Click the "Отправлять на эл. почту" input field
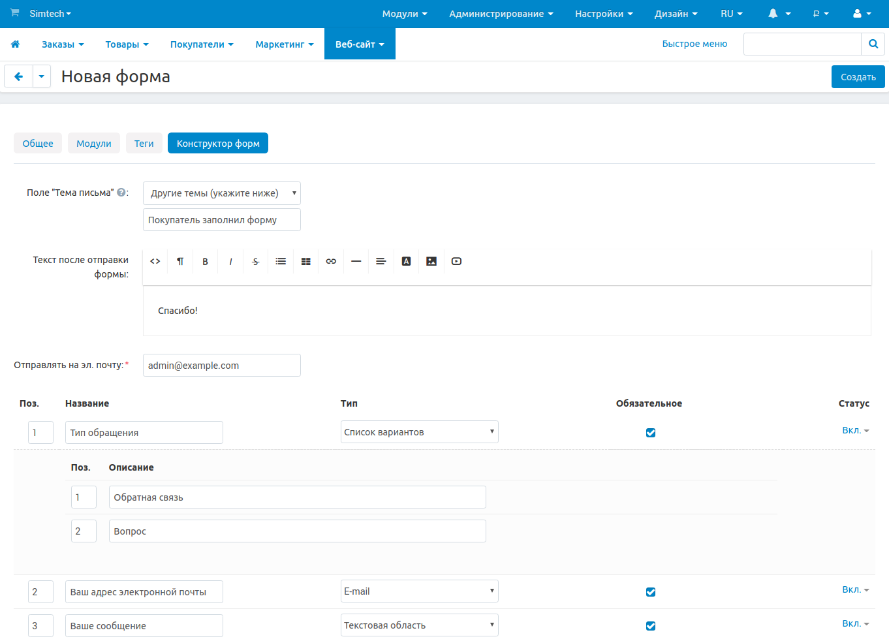Image resolution: width=889 pixels, height=641 pixels. [221, 366]
